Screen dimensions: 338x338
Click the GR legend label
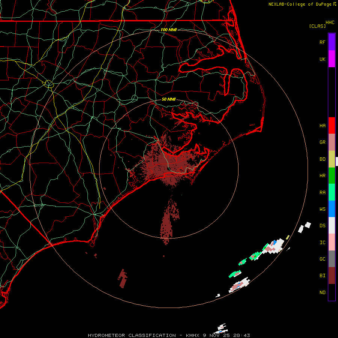[322, 142]
